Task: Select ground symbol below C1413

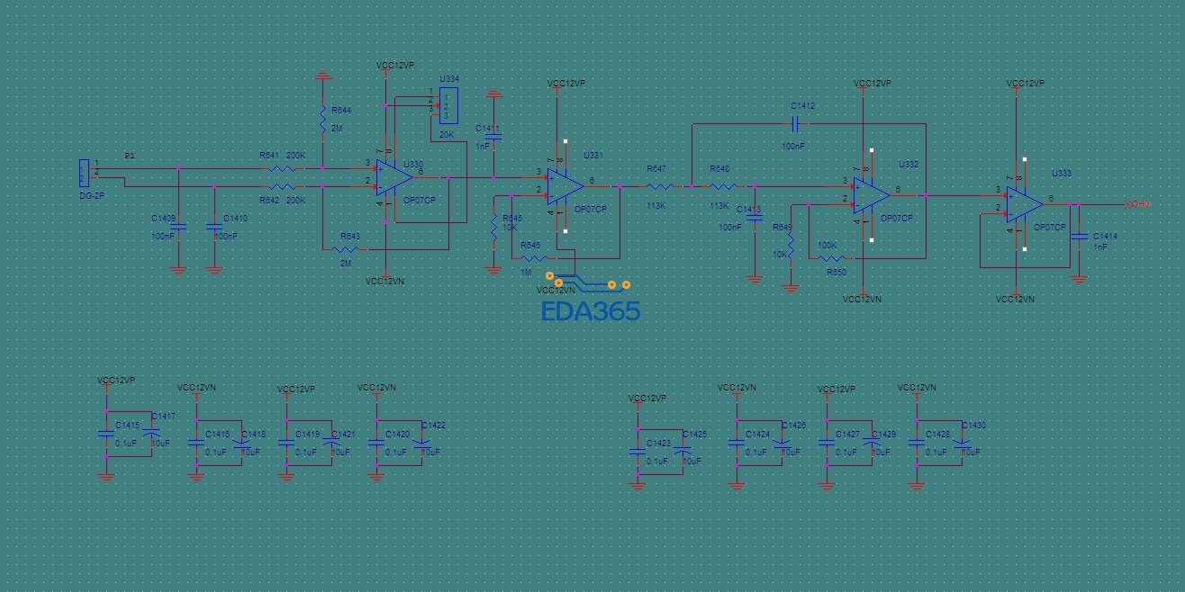Action: click(755, 279)
